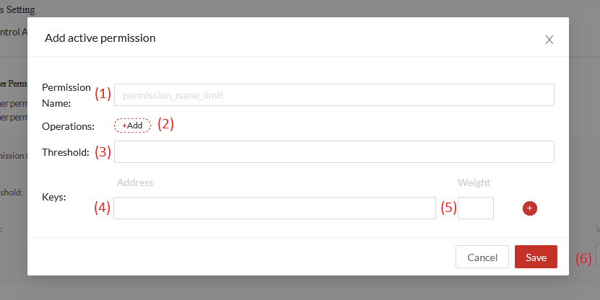
Task: Click the Permission Name label
Action: 66,95
